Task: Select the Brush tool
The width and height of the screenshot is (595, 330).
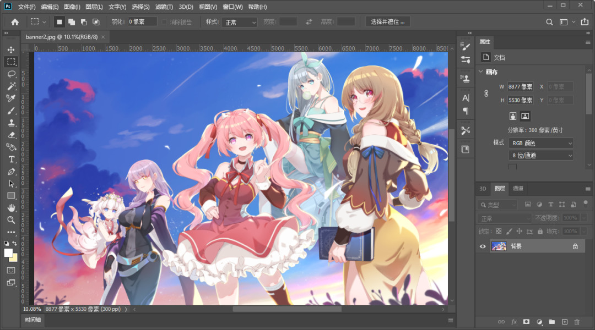Action: pyautogui.click(x=11, y=111)
